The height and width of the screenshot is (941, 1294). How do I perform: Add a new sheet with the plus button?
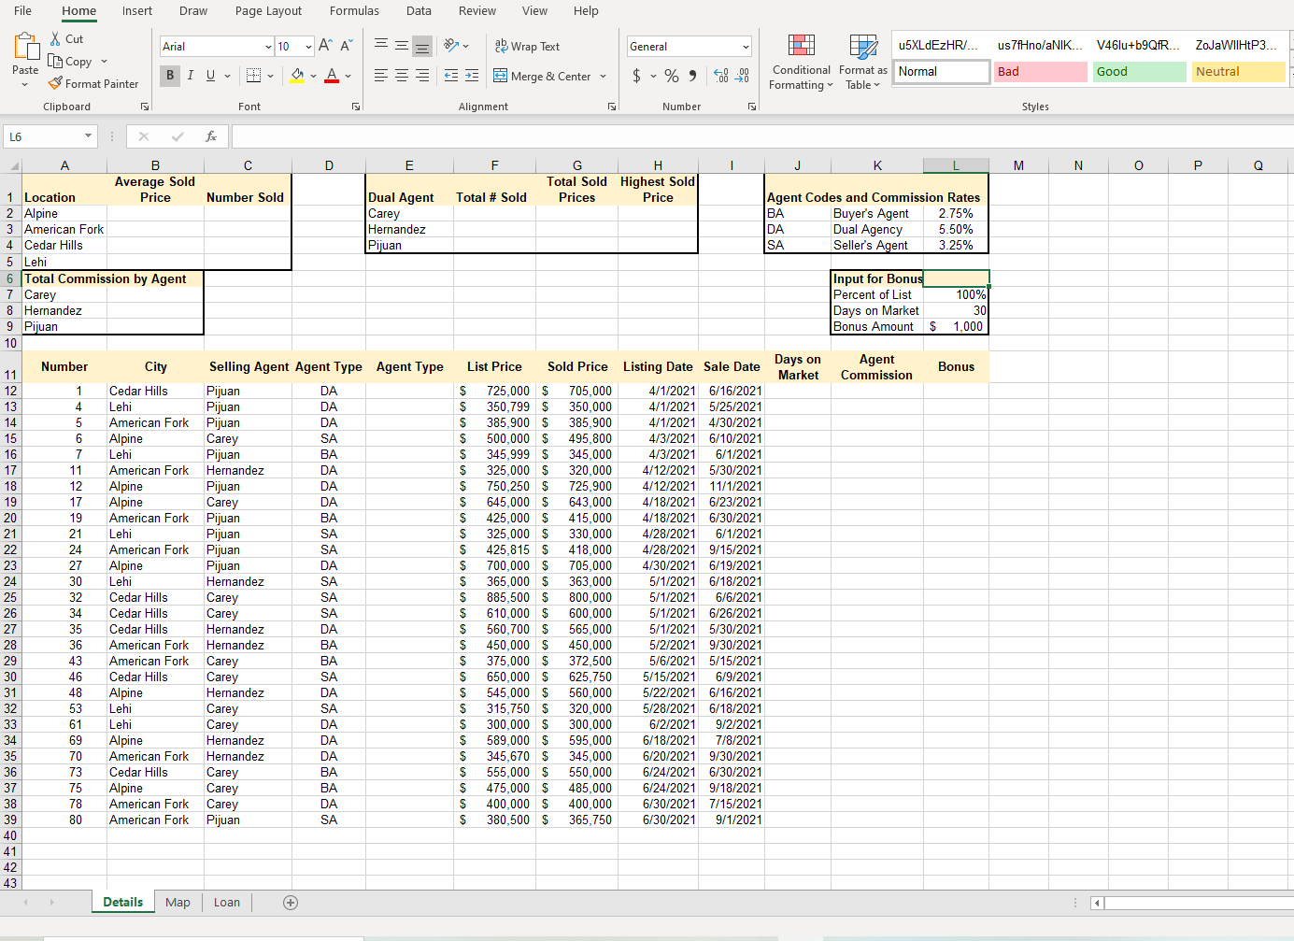[x=291, y=903]
